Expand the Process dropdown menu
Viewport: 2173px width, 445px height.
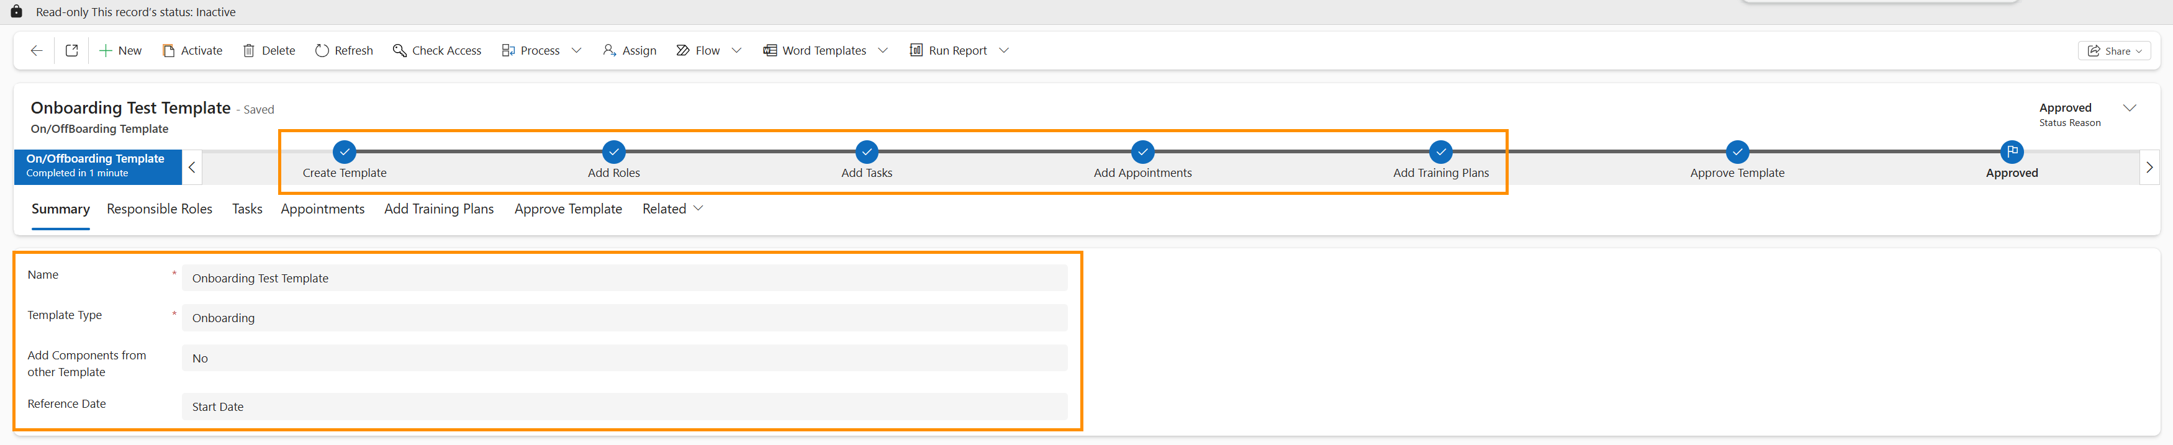(x=577, y=50)
